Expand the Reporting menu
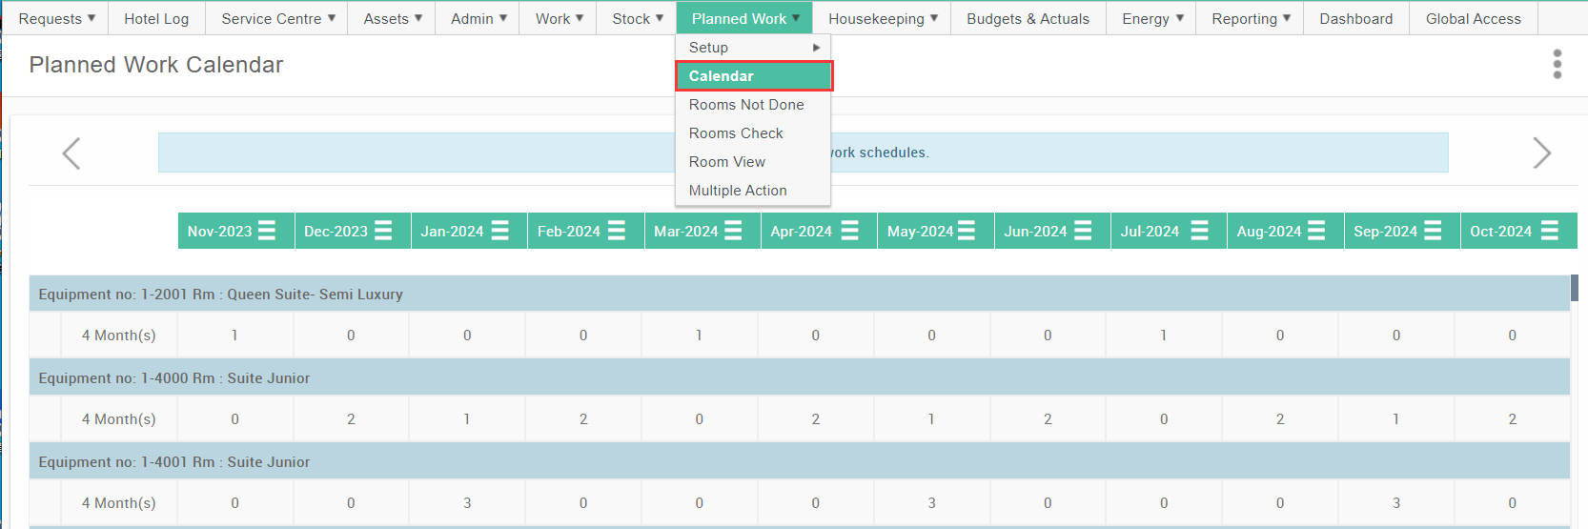 (x=1251, y=18)
